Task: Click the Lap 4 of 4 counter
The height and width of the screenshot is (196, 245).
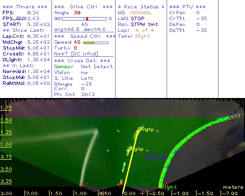Action: [x=145, y=30]
